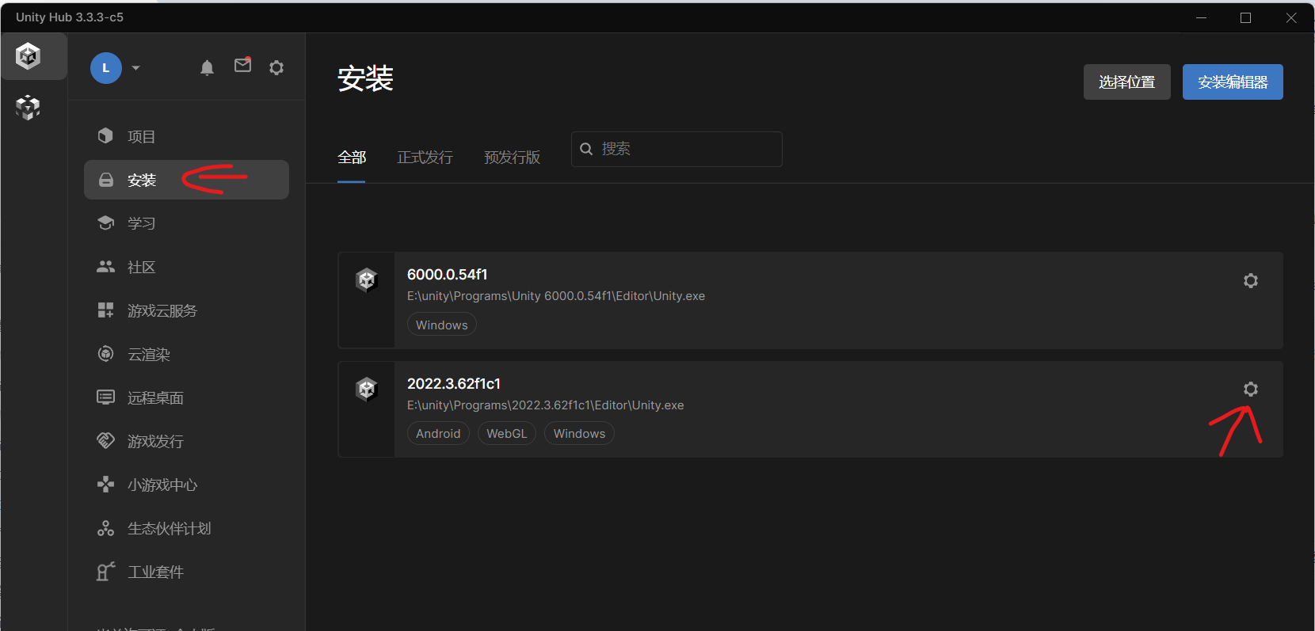Click the 社区 people icon
This screenshot has height=631, width=1315.
click(x=105, y=267)
